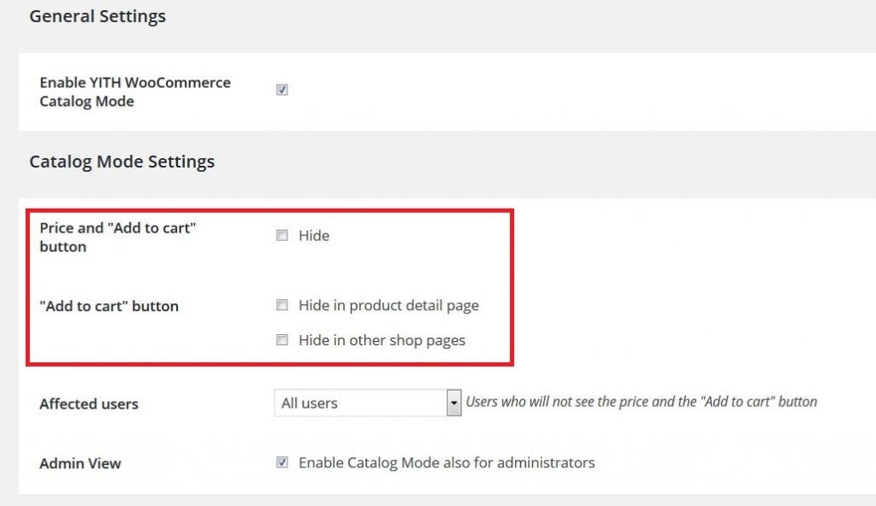Click the Affected users description text
Viewport: 876px width, 506px height.
pos(642,402)
